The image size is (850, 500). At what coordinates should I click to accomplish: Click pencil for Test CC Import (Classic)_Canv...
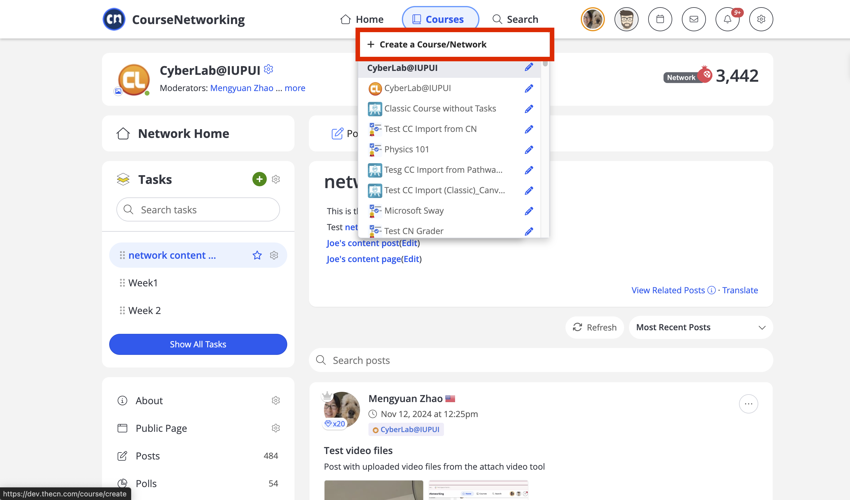[x=528, y=191]
